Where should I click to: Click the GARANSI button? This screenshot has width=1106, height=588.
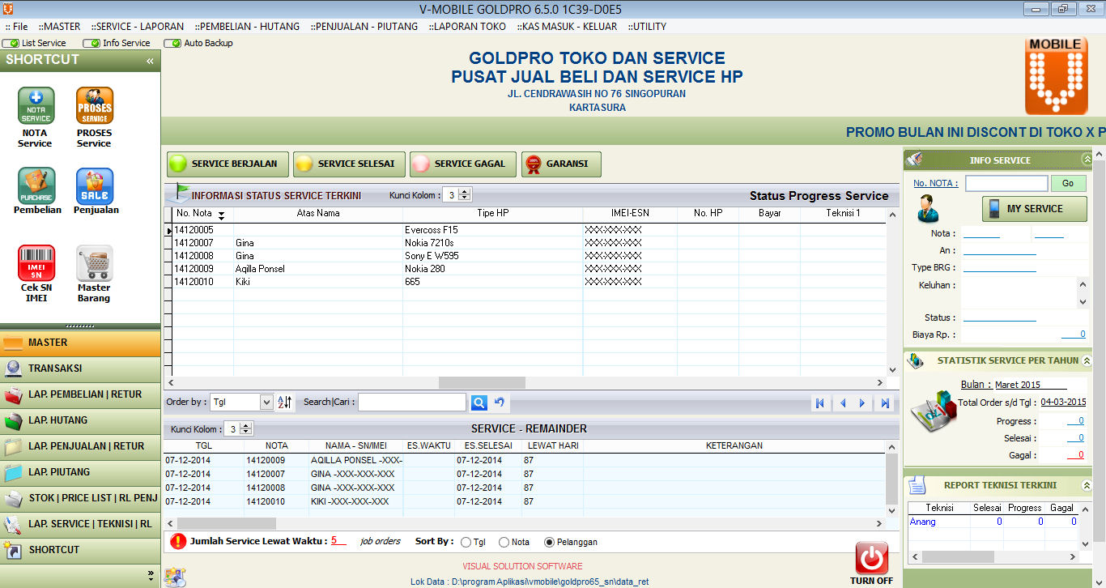point(561,164)
